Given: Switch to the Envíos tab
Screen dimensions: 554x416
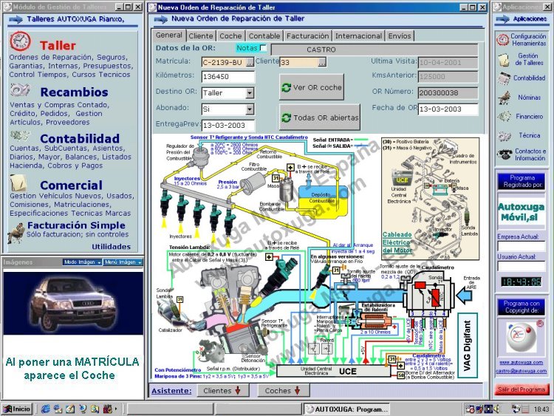Looking at the screenshot, I should (400, 35).
